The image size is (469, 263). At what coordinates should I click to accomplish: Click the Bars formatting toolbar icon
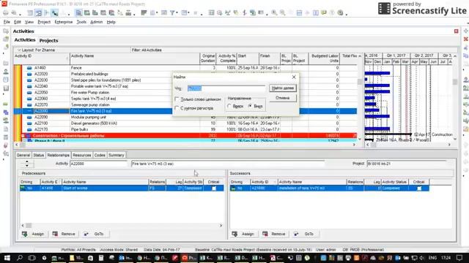click(144, 13)
